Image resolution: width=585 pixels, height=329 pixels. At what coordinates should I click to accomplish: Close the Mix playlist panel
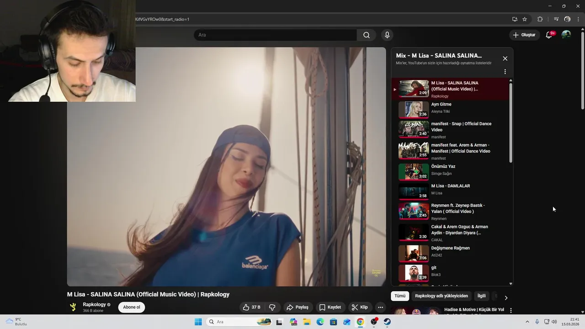[x=505, y=58]
